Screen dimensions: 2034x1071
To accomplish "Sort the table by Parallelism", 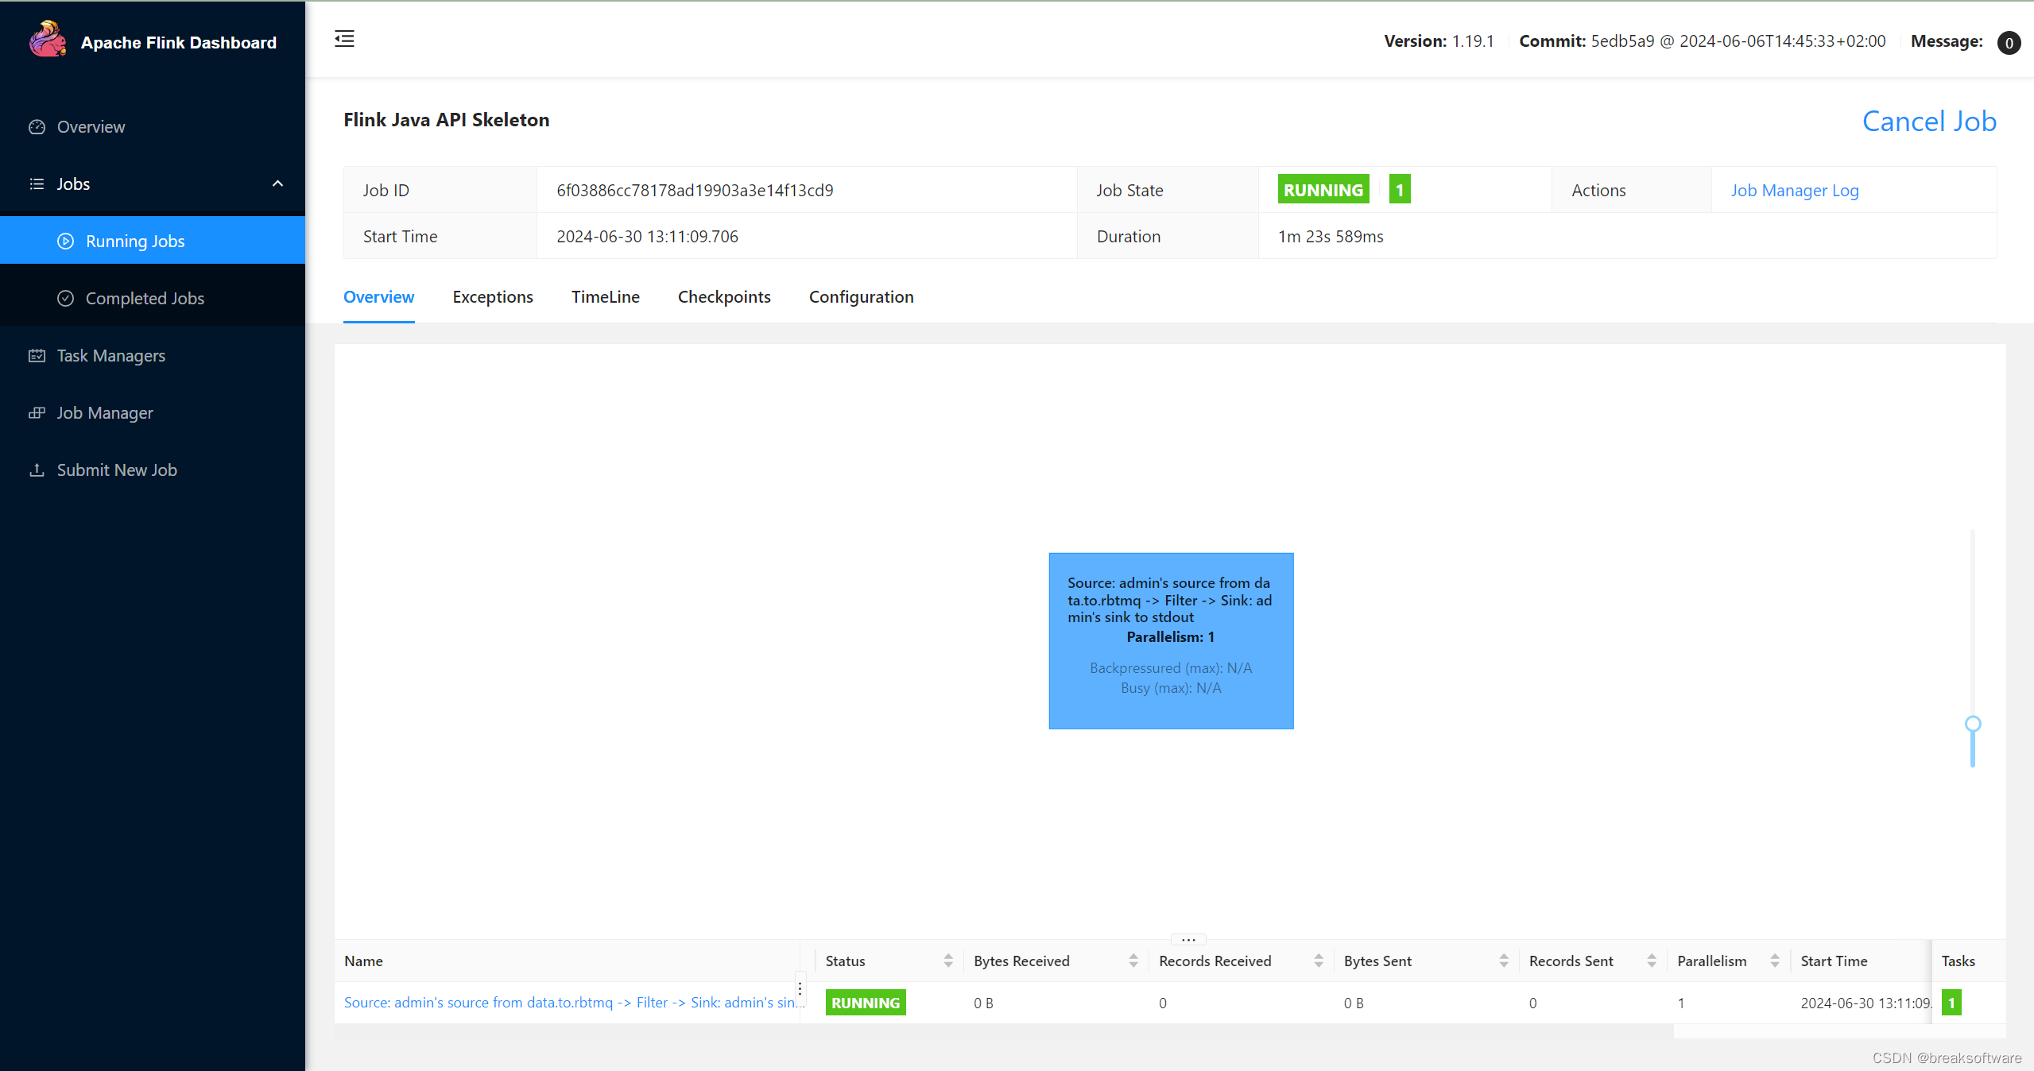I will click(1775, 961).
